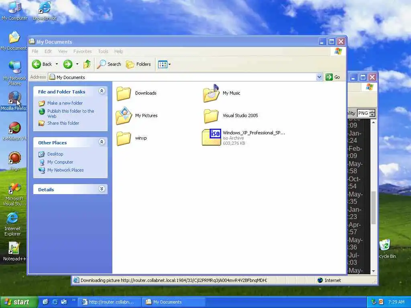
Task: Click the green Forward arrow button
Action: [68, 64]
